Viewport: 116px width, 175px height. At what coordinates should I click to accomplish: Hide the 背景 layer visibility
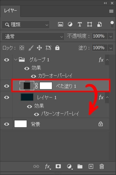(6, 124)
